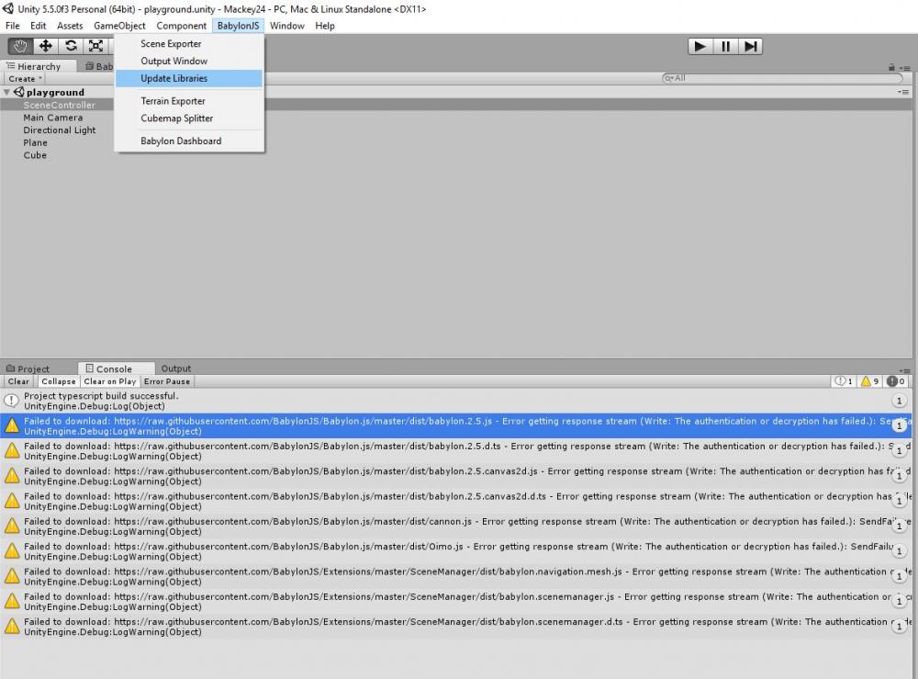Screen dimensions: 918x679
Task: Toggle Collapse in the Console toolbar
Action: (x=59, y=381)
